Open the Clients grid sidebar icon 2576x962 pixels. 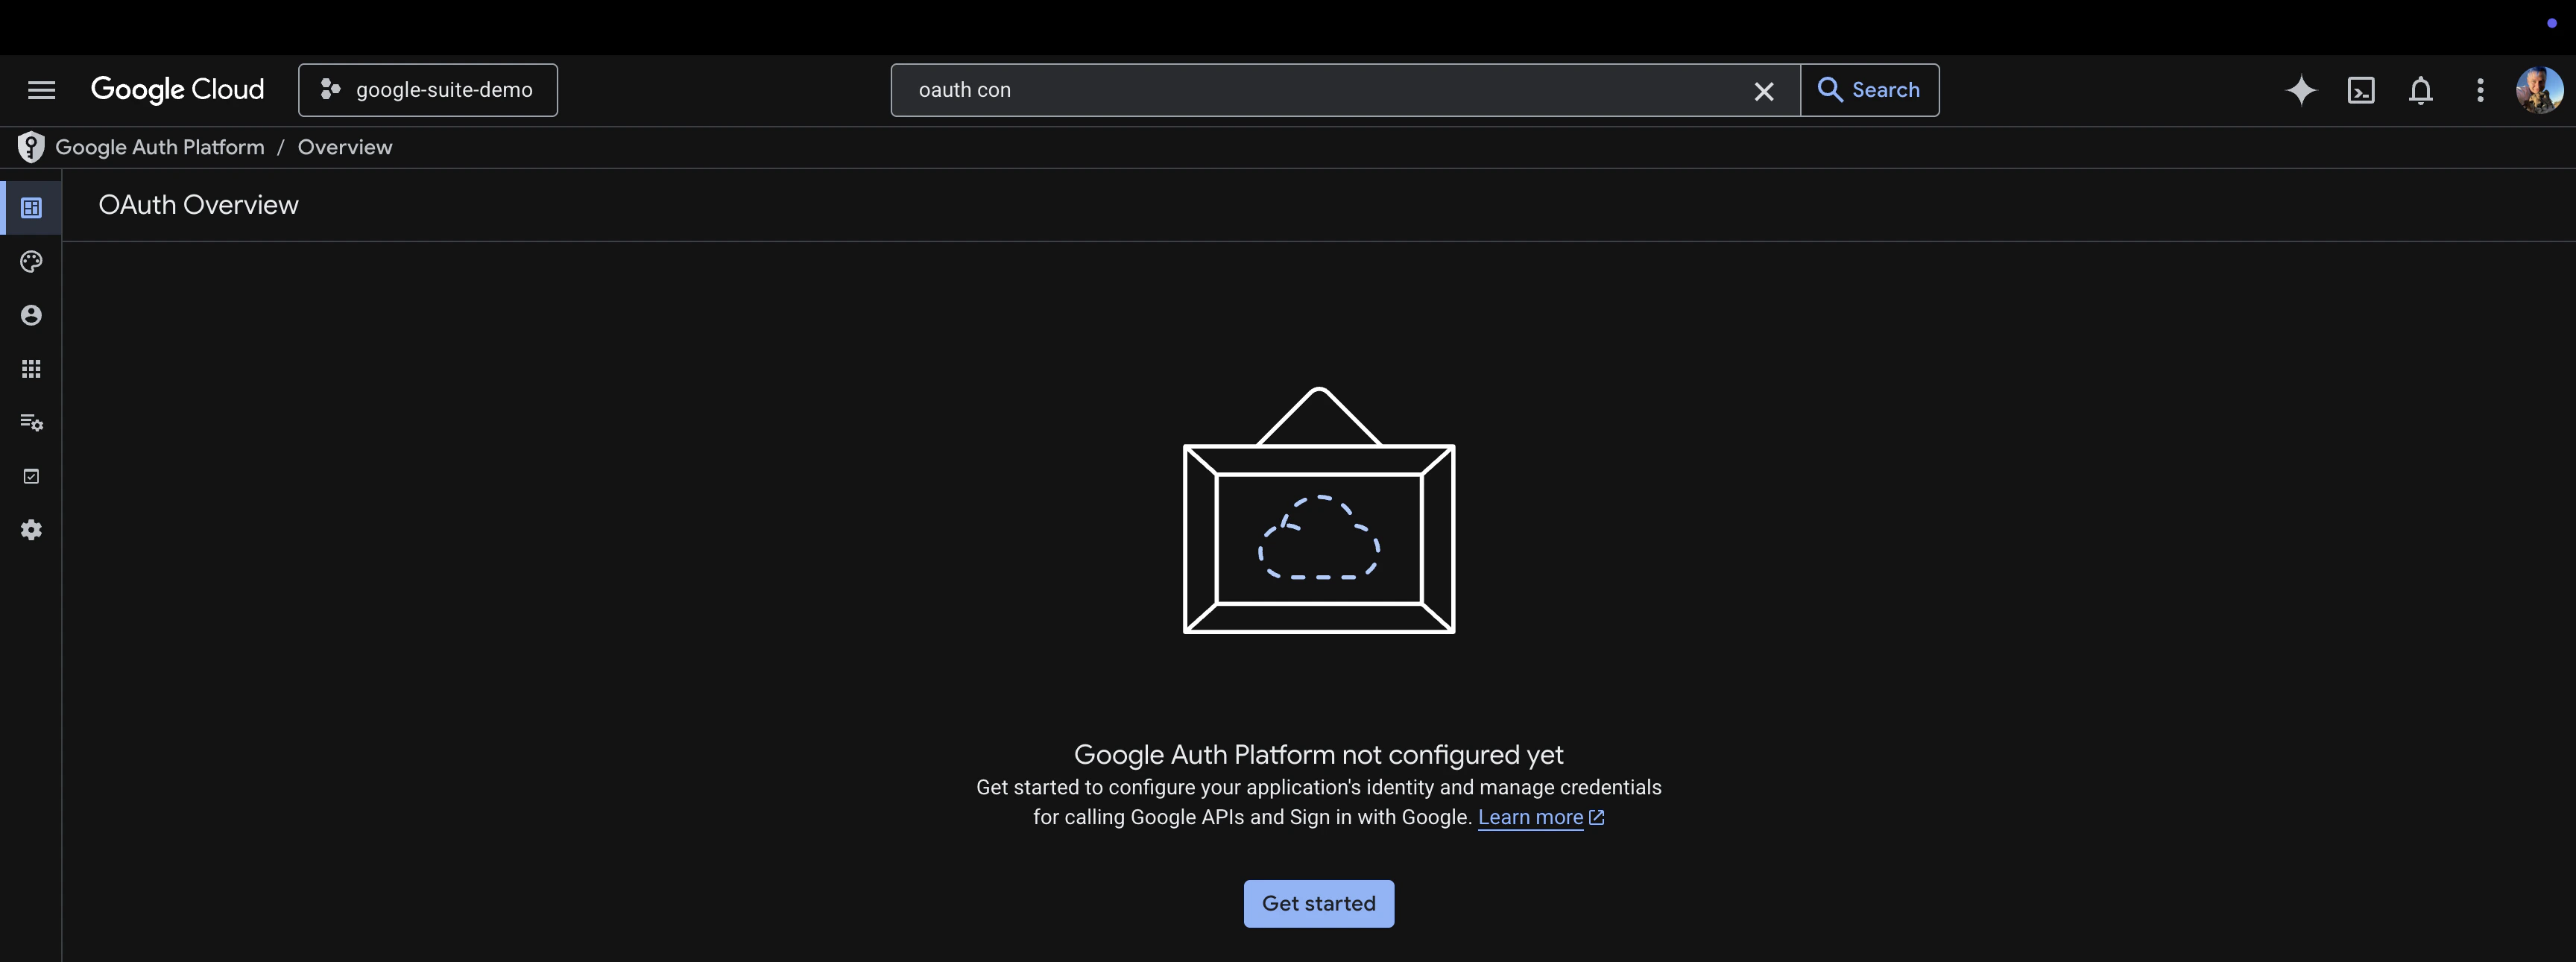31,369
